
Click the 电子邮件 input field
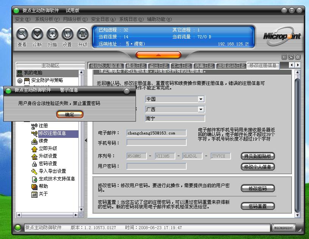coord(156,133)
